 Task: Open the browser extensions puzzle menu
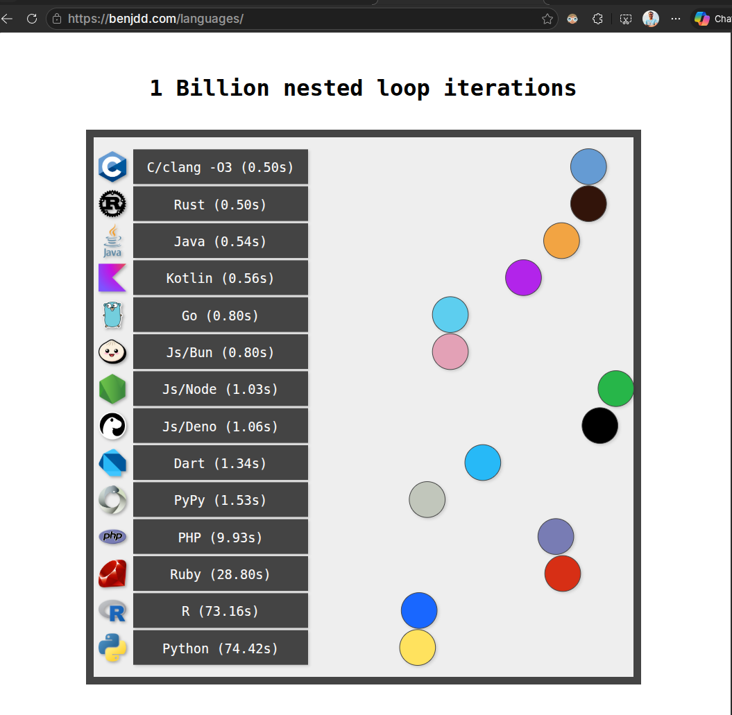click(x=597, y=19)
